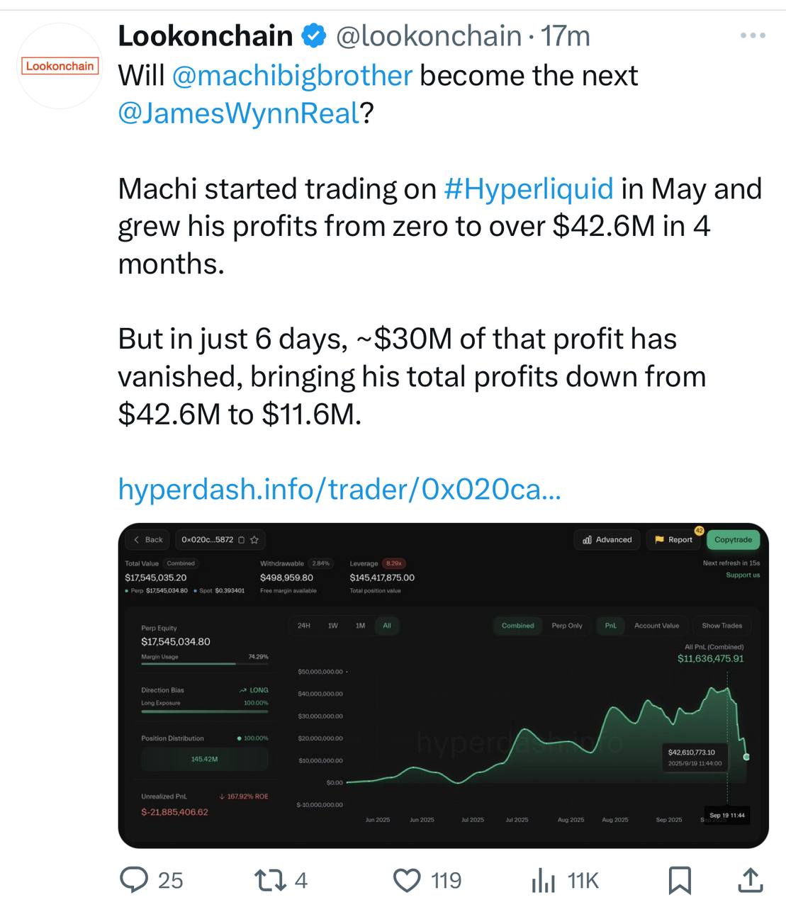
Task: Click the 17m tweet timestamp
Action: tap(566, 35)
